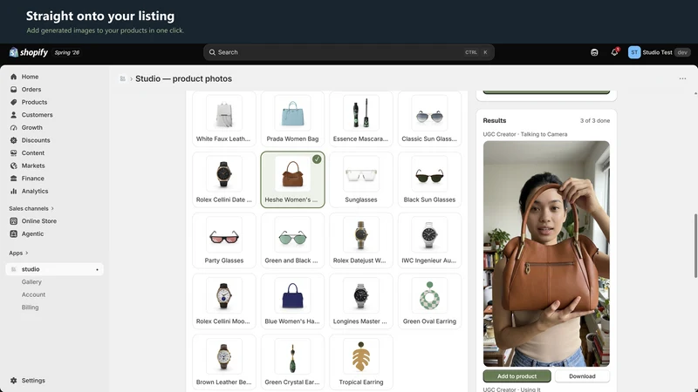Image resolution: width=698 pixels, height=392 pixels.
Task: Click the Markets globe icon
Action: tap(14, 166)
